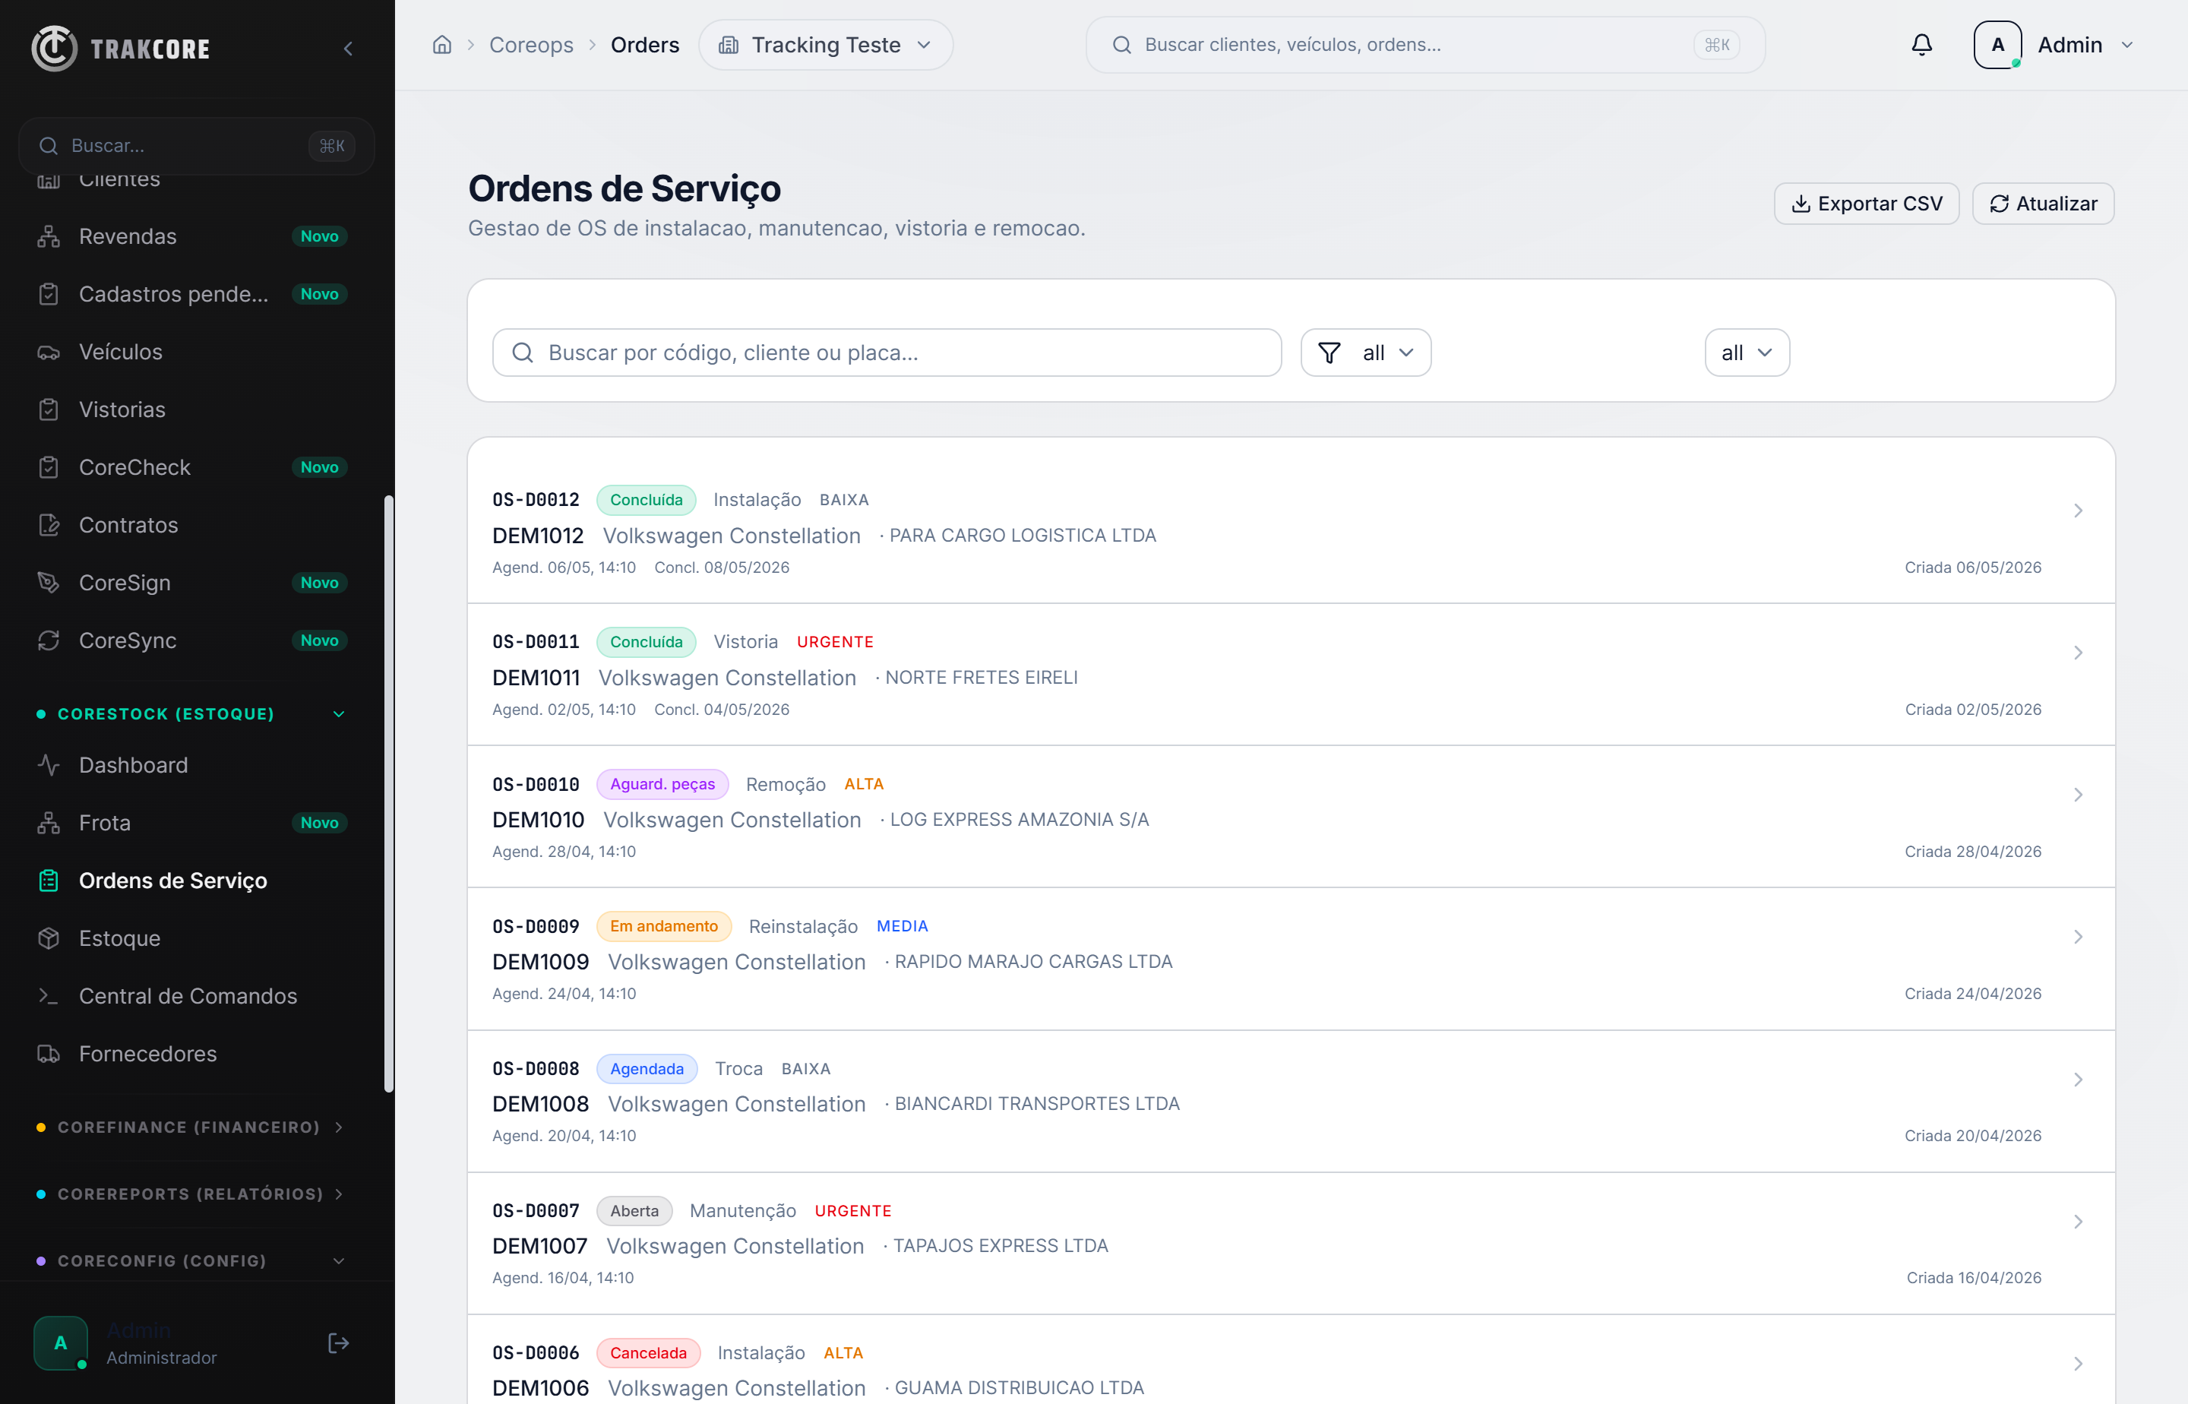Viewport: 2188px width, 1404px height.
Task: Collapse the CoreStock (Estoque) section
Action: pyautogui.click(x=191, y=714)
